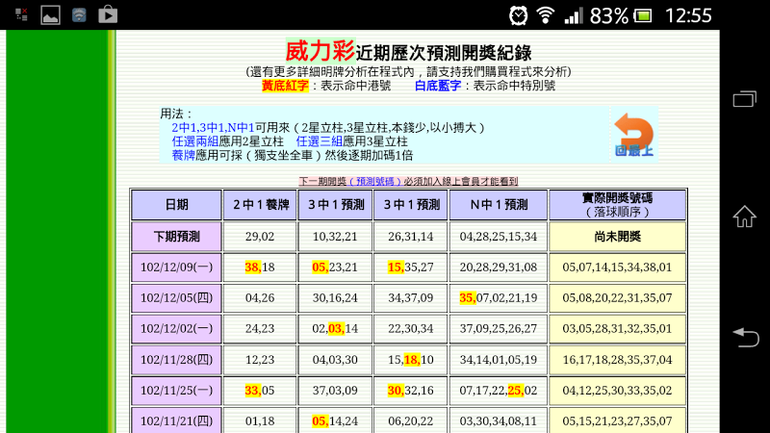The height and width of the screenshot is (433, 770).
Task: Open the picture notification icon
Action: pyautogui.click(x=50, y=15)
